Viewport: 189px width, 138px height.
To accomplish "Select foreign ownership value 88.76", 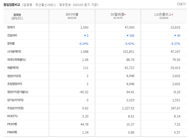I will click(x=130, y=60).
